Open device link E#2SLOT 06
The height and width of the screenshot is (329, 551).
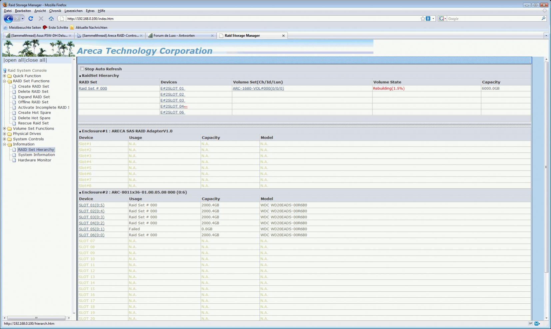pos(173,112)
